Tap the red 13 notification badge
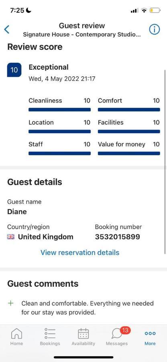 click(x=125, y=330)
